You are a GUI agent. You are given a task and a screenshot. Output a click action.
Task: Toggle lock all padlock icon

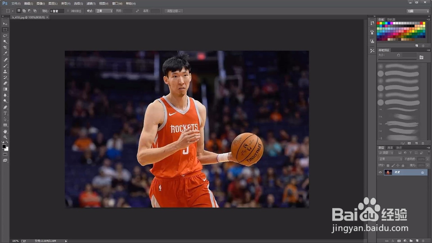pos(403,166)
